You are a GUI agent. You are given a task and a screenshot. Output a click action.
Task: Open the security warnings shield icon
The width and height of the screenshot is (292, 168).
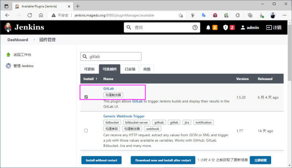225,27
